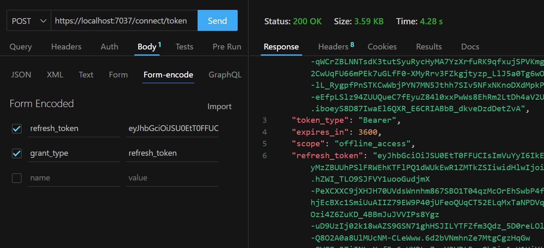Choose GraphQL body type
Screen dimensions: 544x248
[225, 75]
